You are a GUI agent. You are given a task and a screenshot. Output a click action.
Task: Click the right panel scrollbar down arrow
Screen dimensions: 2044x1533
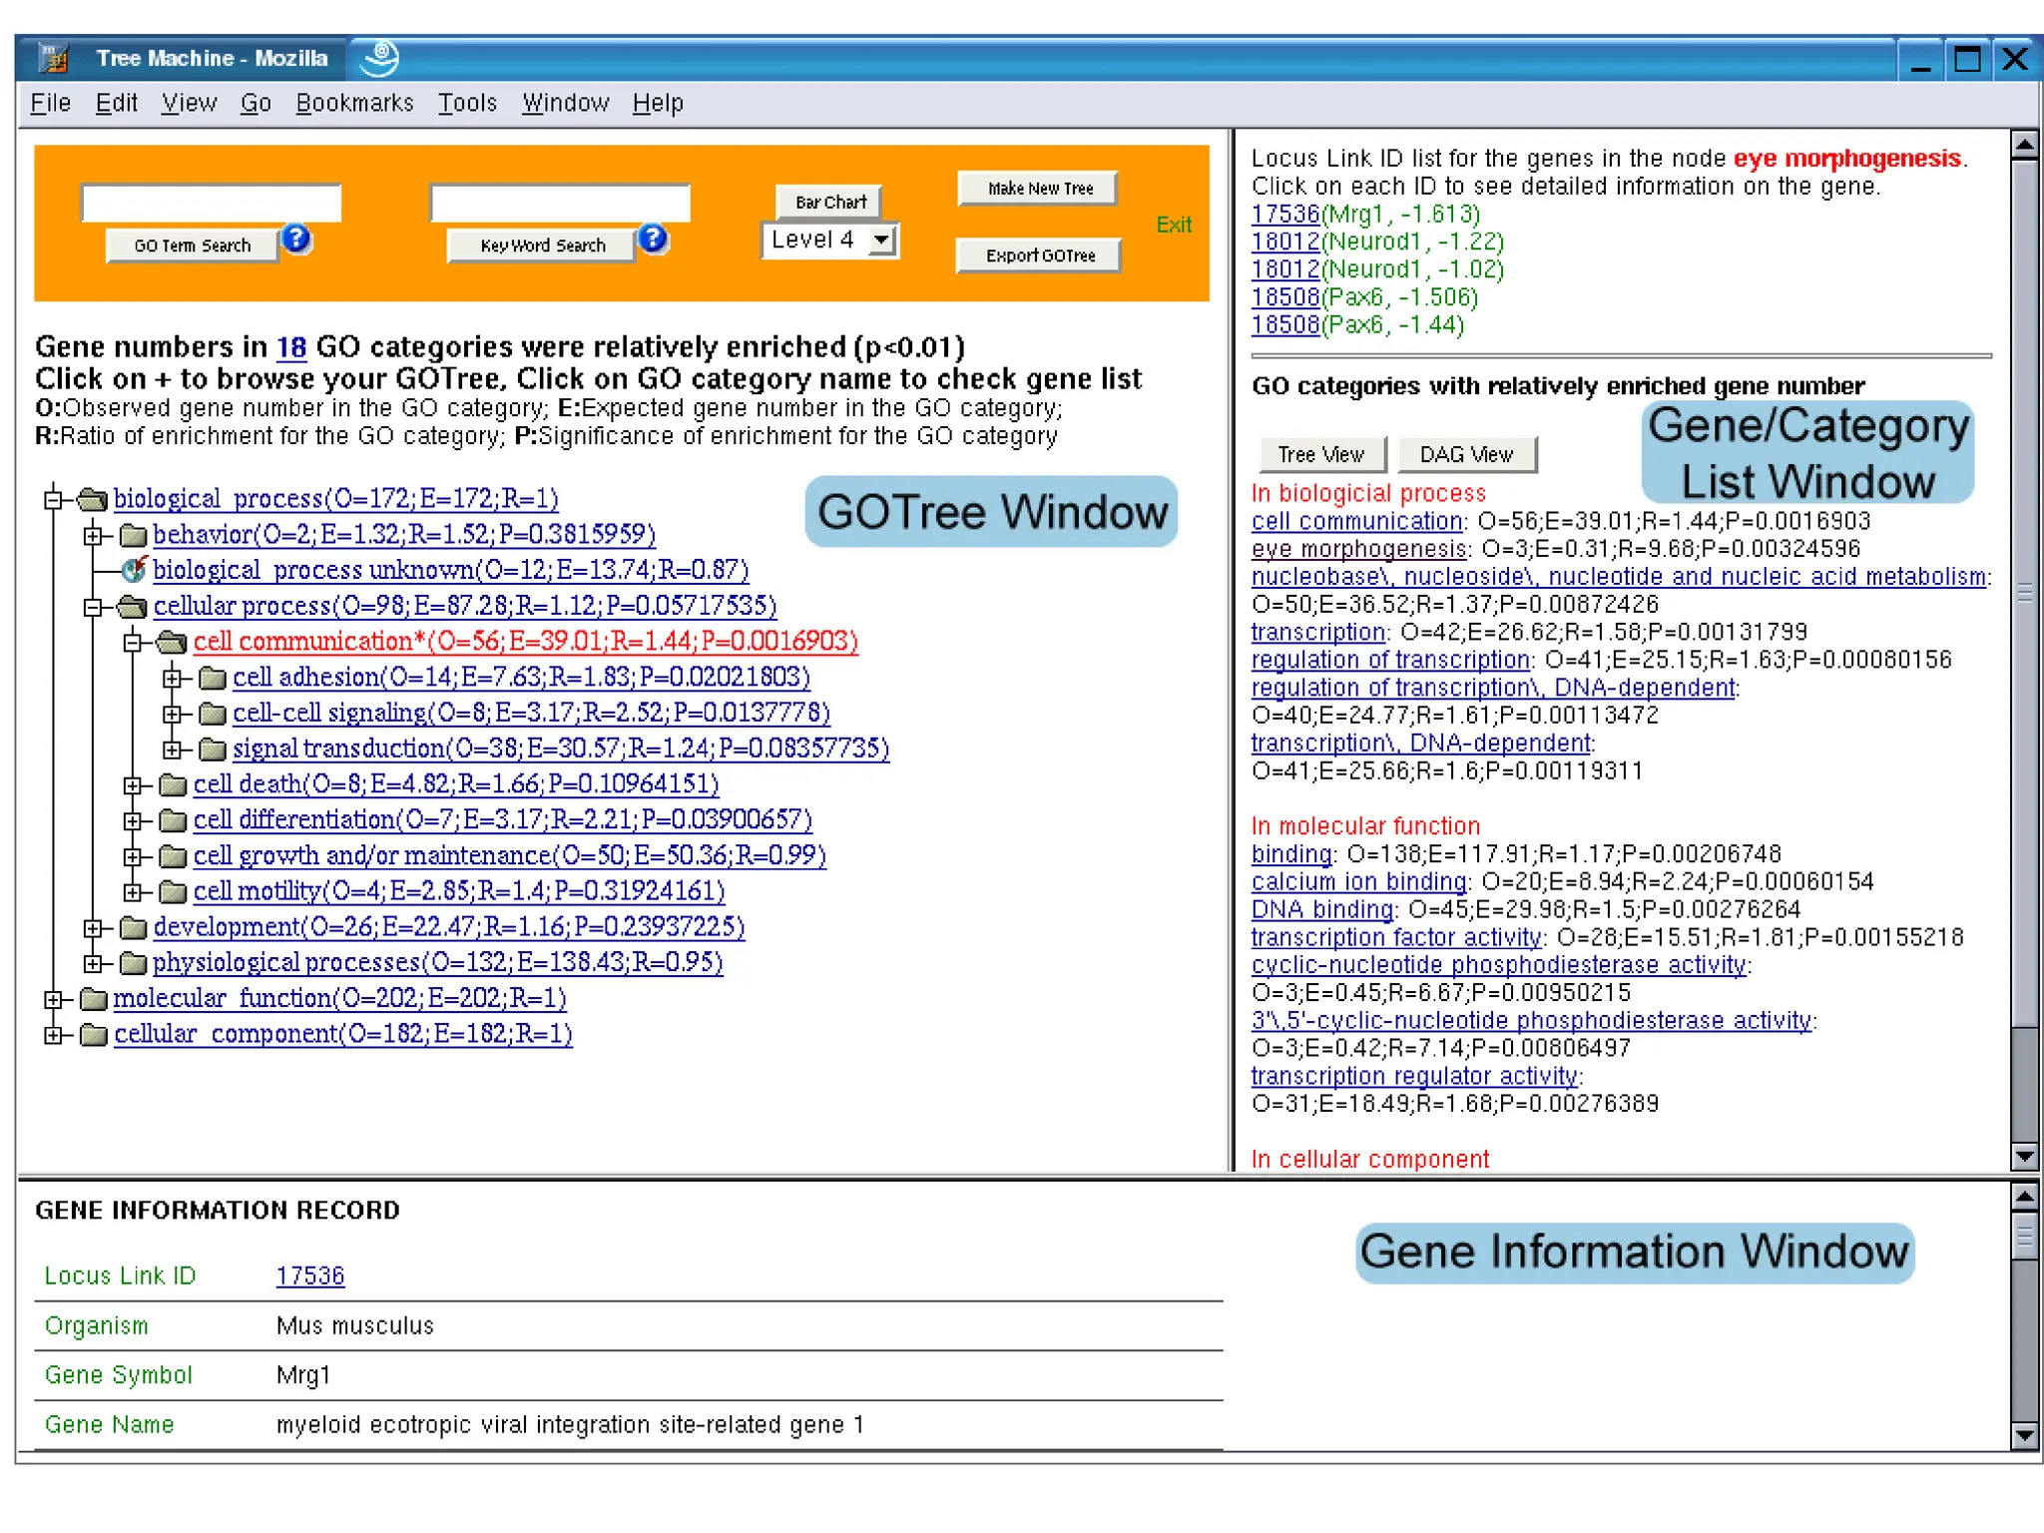2024,1156
